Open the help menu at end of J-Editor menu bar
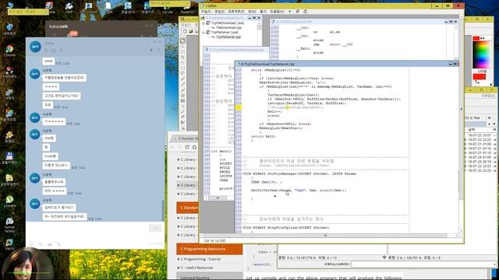This screenshot has height=280, width=499. coord(277,12)
